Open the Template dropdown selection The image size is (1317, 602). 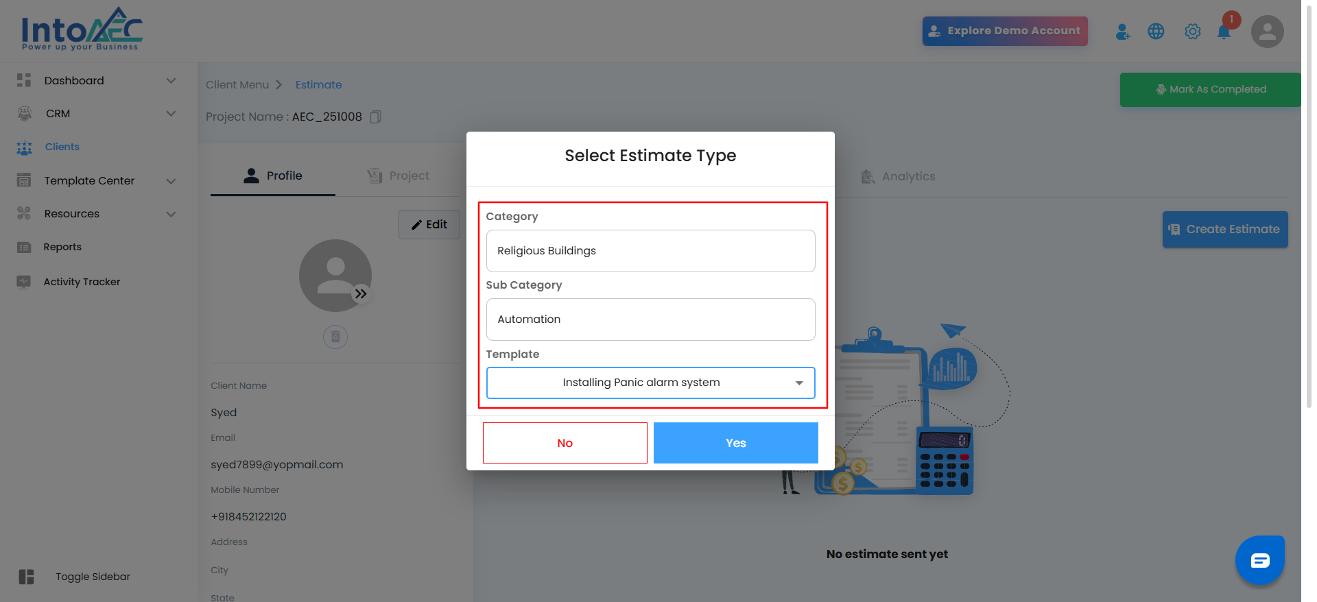[x=650, y=383]
